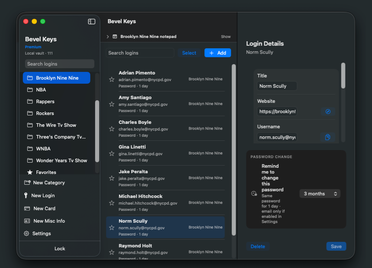Copy username with the clipboard icon
Screen dimensions: 372x268
coord(328,137)
